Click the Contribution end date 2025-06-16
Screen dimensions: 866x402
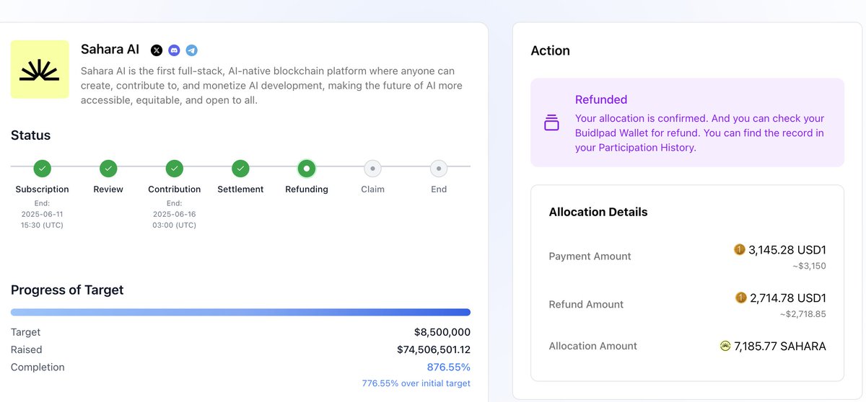point(175,214)
